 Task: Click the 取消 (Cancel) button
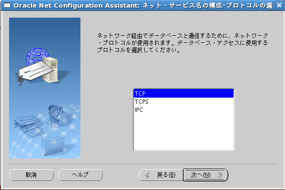click(31, 175)
